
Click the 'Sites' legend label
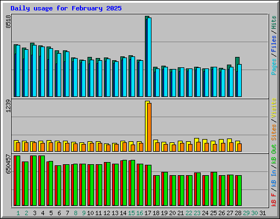click(x=273, y=132)
